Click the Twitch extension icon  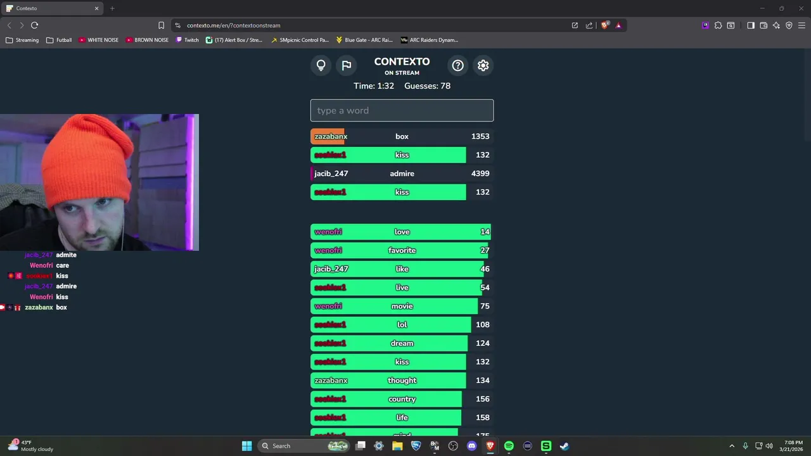coord(705,25)
